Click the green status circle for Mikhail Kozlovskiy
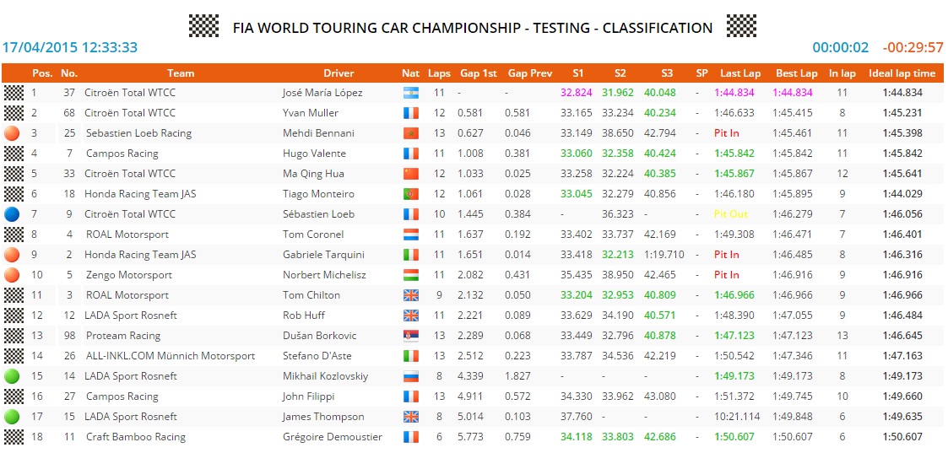The width and height of the screenshot is (948, 453). 13,376
